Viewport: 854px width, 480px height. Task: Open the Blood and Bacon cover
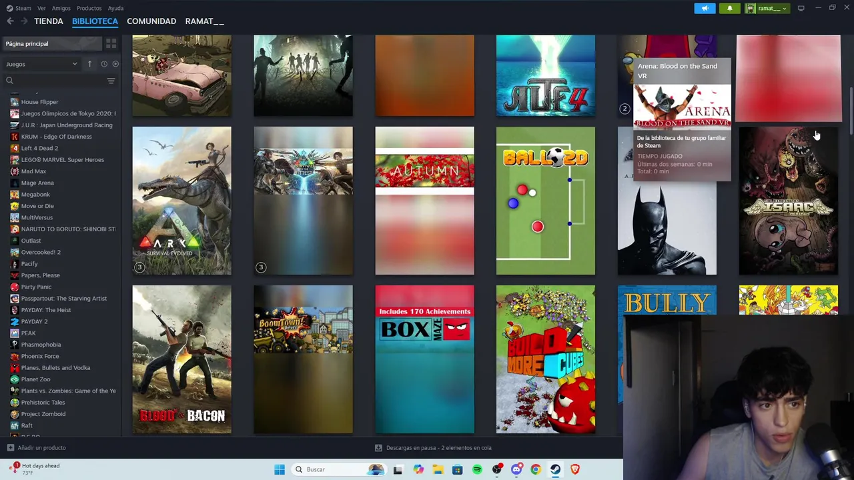[181, 359]
